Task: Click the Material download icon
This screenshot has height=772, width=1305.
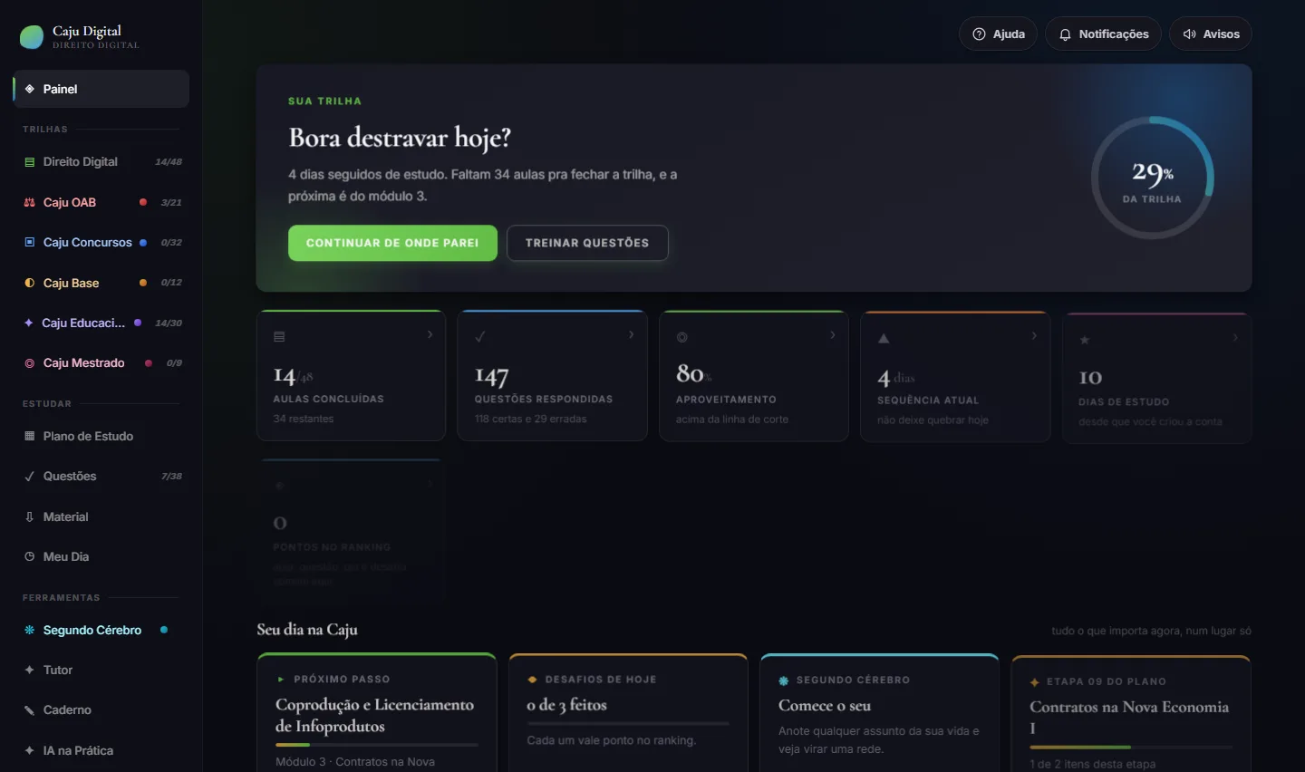Action: click(x=30, y=516)
